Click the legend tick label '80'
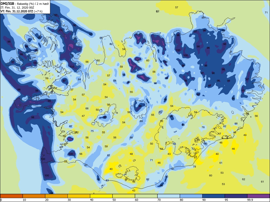Viewport: 270px width, 202px height. click(x=181, y=200)
